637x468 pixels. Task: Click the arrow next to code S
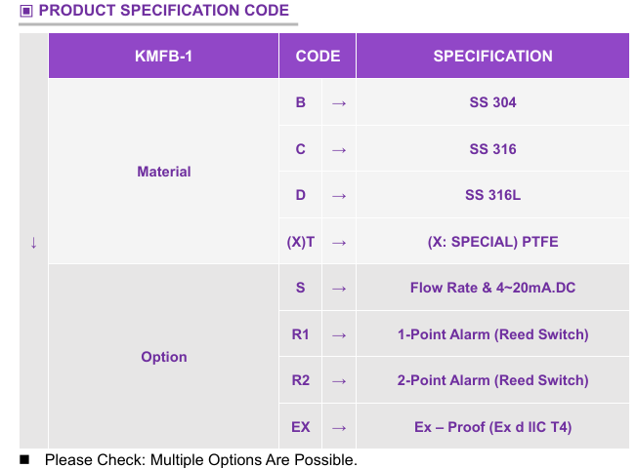pyautogui.click(x=339, y=289)
